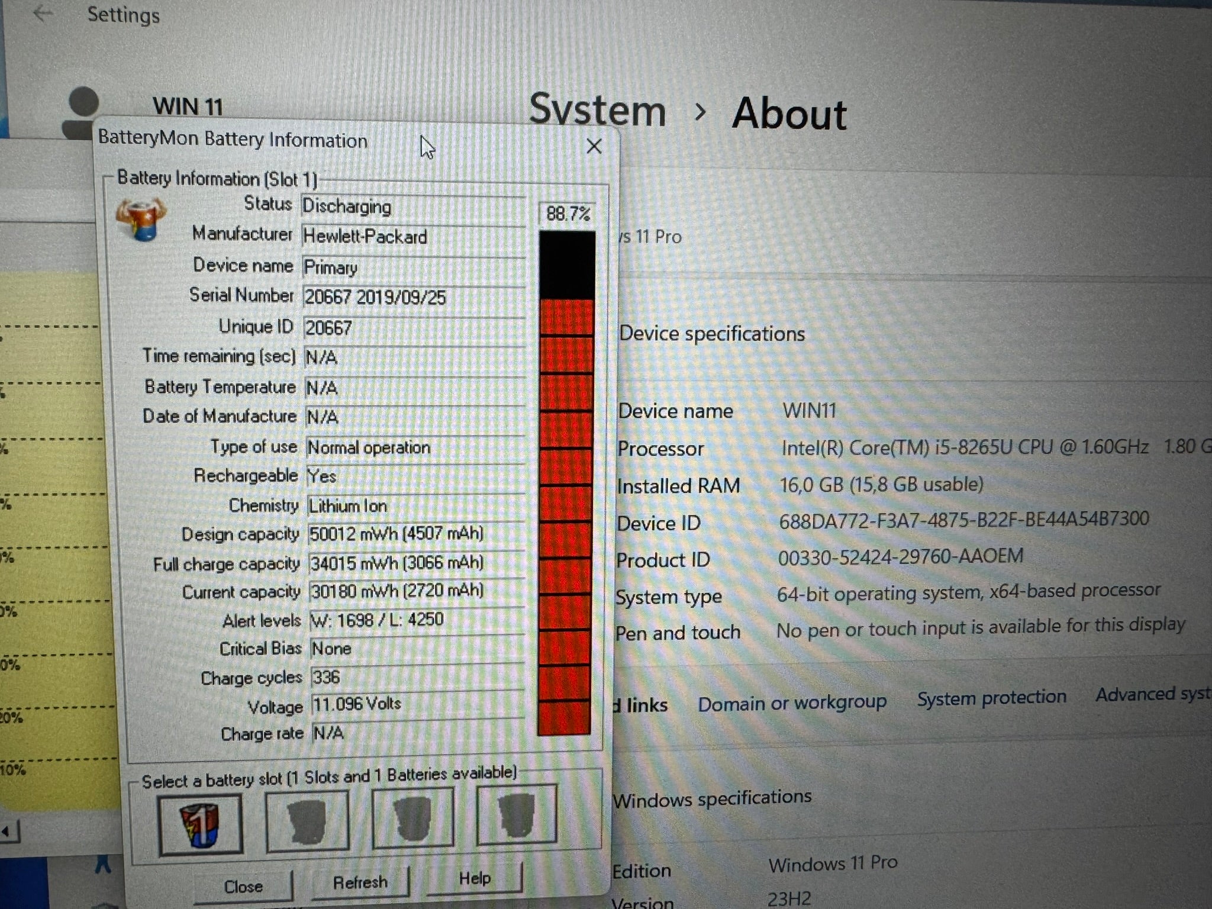Refresh the battery information
The height and width of the screenshot is (909, 1212).
pos(360,882)
